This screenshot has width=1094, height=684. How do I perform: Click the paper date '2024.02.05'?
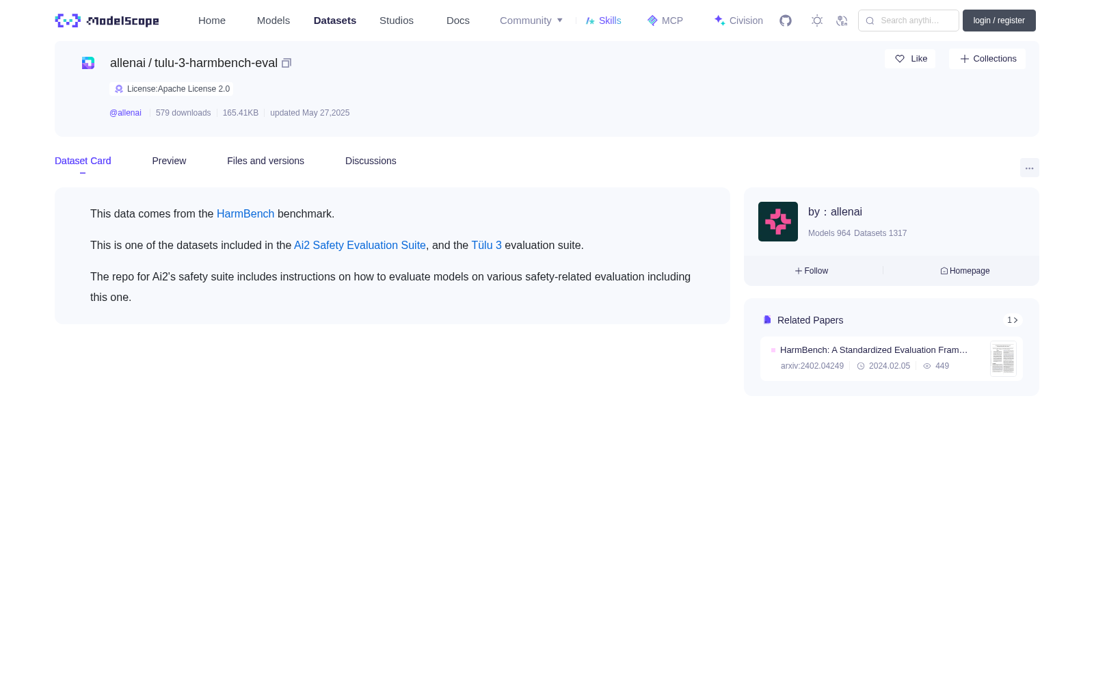point(890,366)
